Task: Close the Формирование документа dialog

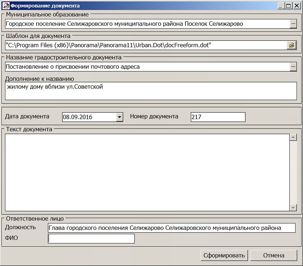Action: 297,6
